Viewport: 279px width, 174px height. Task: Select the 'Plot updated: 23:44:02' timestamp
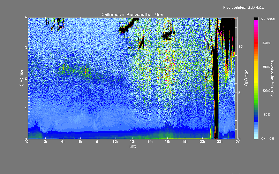243,7
